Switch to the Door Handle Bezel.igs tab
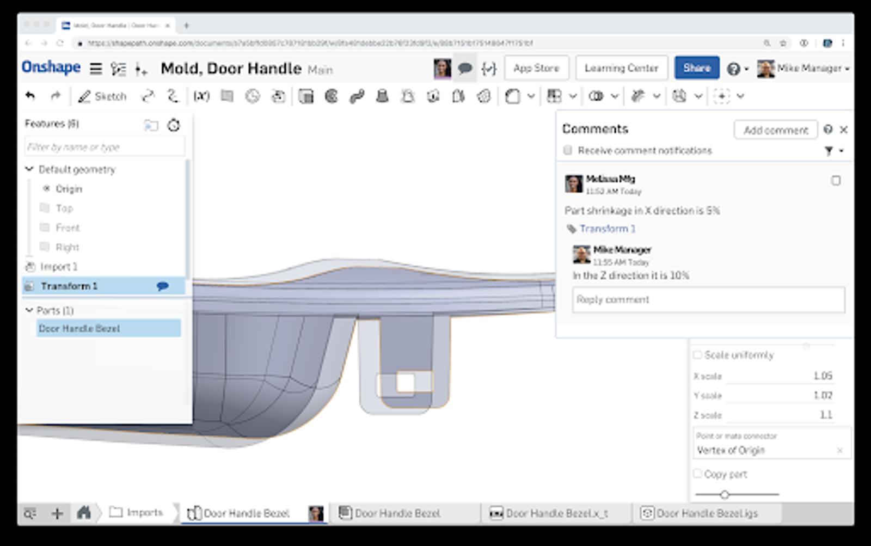Viewport: 871px width, 546px height. [706, 513]
